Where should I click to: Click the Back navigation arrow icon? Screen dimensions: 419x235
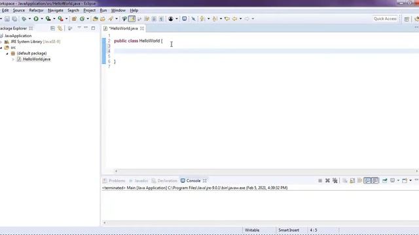click(x=234, y=19)
